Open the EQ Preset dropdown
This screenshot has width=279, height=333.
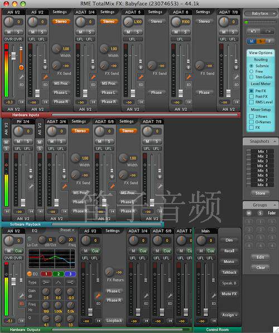pyautogui.click(x=68, y=230)
